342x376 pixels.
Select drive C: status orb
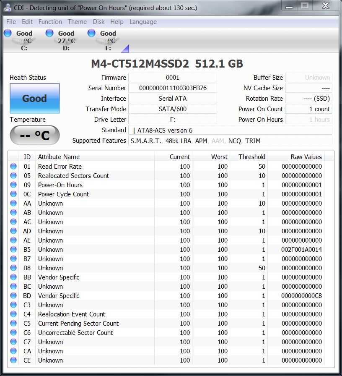[8, 33]
